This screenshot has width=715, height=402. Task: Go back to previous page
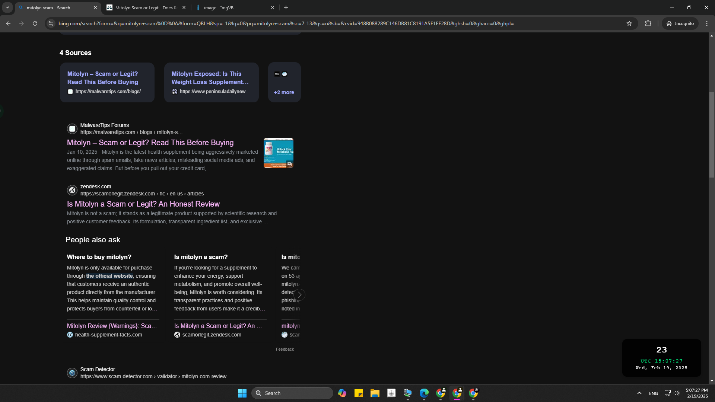(x=8, y=23)
